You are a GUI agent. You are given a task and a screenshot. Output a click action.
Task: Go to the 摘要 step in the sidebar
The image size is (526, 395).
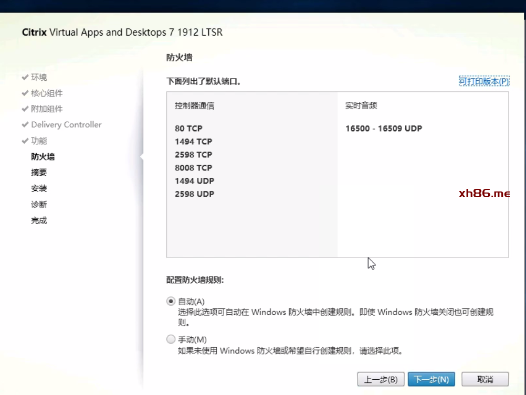[39, 173]
